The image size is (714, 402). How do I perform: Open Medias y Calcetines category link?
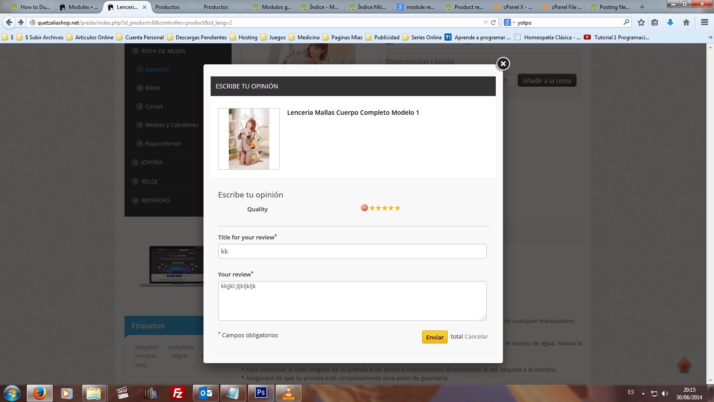pyautogui.click(x=172, y=125)
